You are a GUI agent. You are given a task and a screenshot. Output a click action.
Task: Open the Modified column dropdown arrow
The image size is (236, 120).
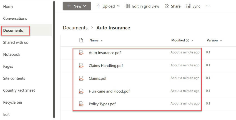192,40
